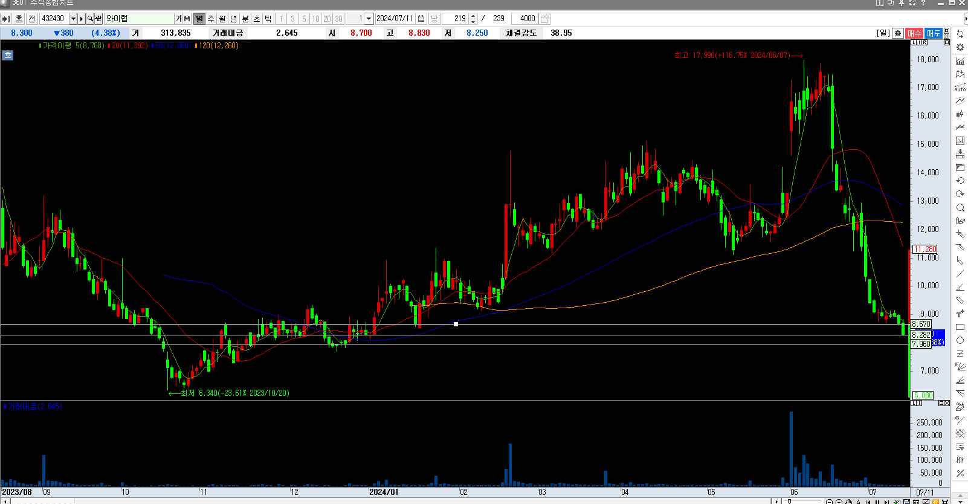Select the T+ text annotation tool
Image resolution: width=968 pixels, height=504 pixels.
tap(960, 314)
